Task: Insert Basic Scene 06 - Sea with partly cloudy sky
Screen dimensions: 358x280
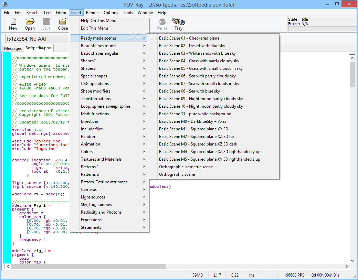Action: click(213, 76)
